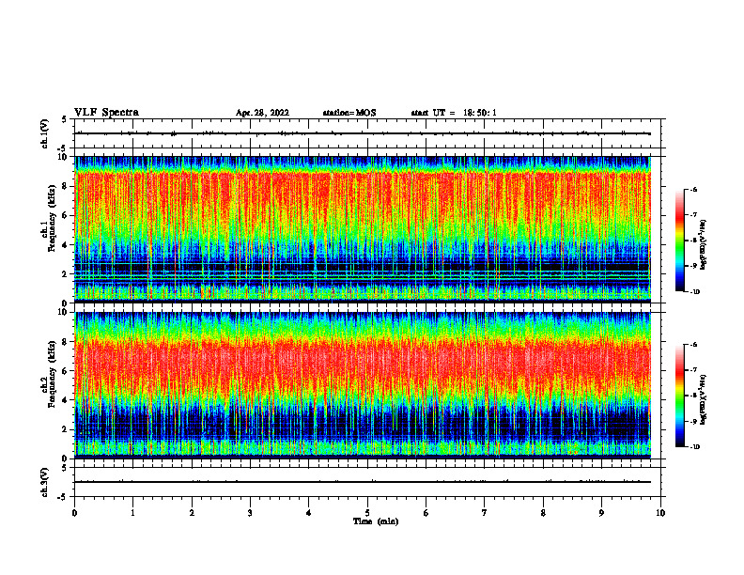Click time axis tick label "6"
This screenshot has width=744, height=575.
pyautogui.click(x=426, y=513)
